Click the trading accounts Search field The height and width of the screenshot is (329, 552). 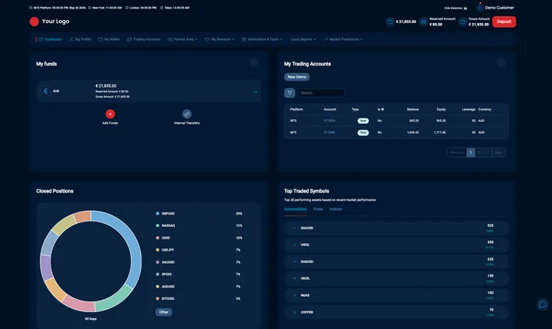click(x=321, y=93)
